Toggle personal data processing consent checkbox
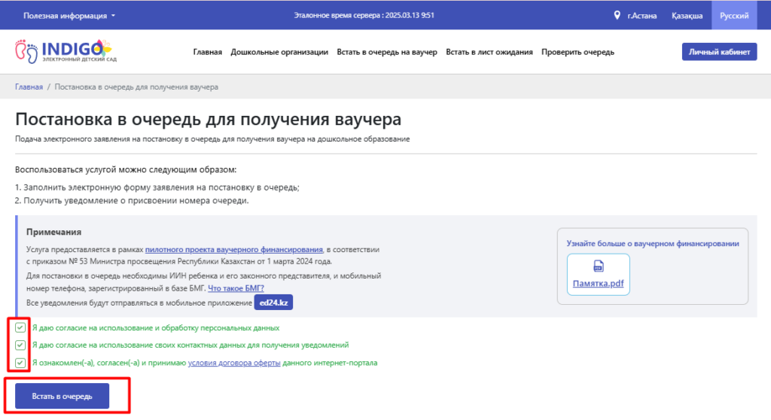The width and height of the screenshot is (771, 420). [20, 328]
